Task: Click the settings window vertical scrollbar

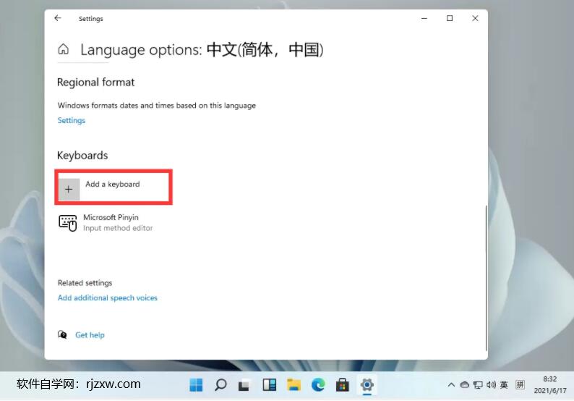Action: [486, 278]
